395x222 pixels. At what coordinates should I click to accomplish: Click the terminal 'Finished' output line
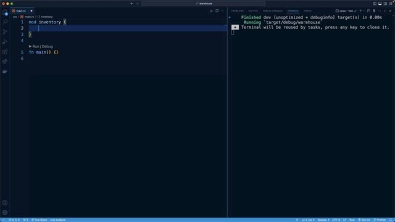coord(311,17)
